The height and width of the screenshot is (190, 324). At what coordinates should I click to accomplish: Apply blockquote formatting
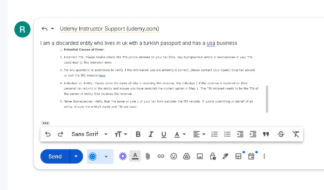pyautogui.click(x=266, y=135)
